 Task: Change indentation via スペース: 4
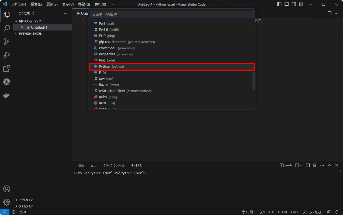point(267,212)
